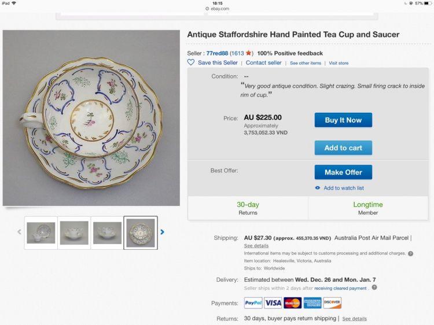The width and height of the screenshot is (434, 325).
Task: Open the cleared payment help icon
Action: [374, 287]
